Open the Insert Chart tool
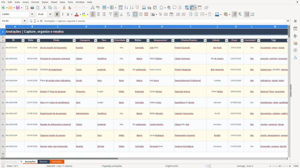This screenshot has height=168, width=300. [149, 8]
